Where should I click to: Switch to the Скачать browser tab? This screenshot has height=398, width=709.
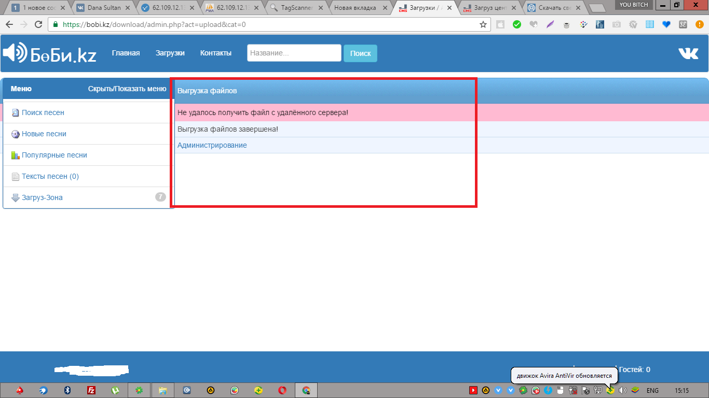tap(555, 8)
